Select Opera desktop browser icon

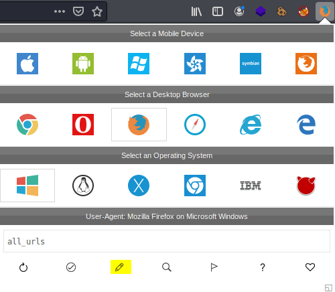(x=83, y=125)
